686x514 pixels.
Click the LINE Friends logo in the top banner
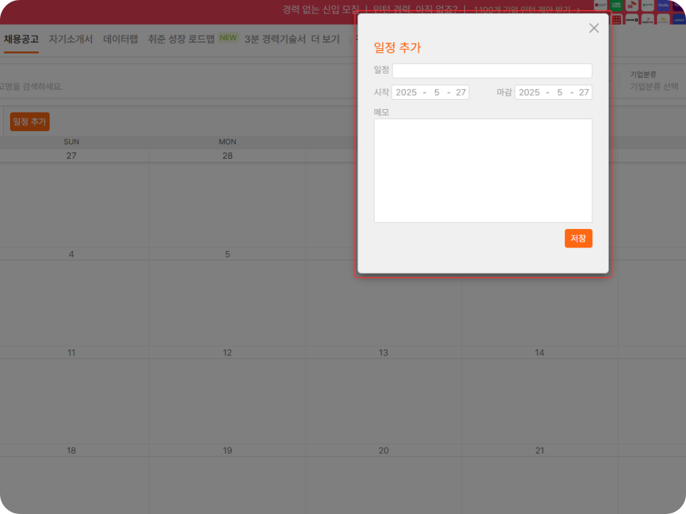coord(616,5)
